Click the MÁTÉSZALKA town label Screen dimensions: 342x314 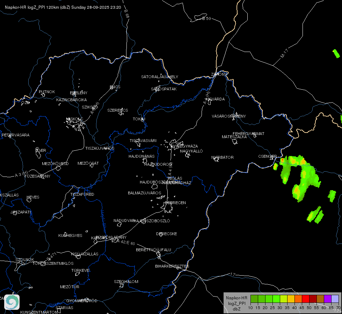coord(234,137)
